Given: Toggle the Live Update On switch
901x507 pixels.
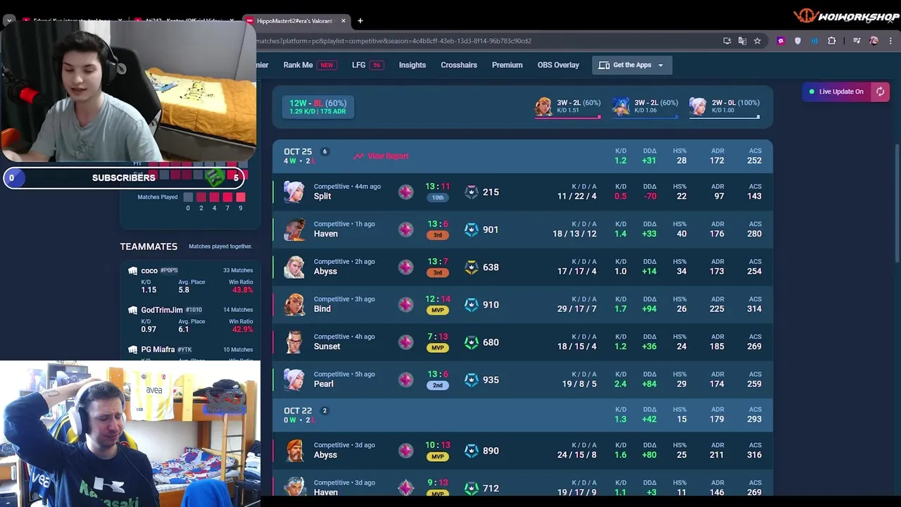Looking at the screenshot, I should point(837,92).
